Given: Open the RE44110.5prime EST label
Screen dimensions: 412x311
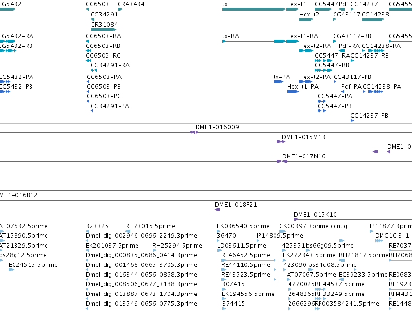Looking at the screenshot, I should [245, 265].
